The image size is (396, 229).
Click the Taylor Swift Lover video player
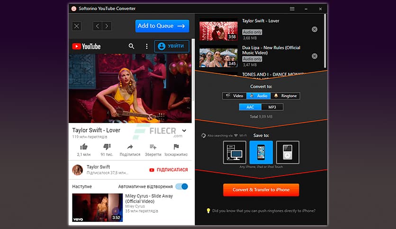pyautogui.click(x=130, y=88)
